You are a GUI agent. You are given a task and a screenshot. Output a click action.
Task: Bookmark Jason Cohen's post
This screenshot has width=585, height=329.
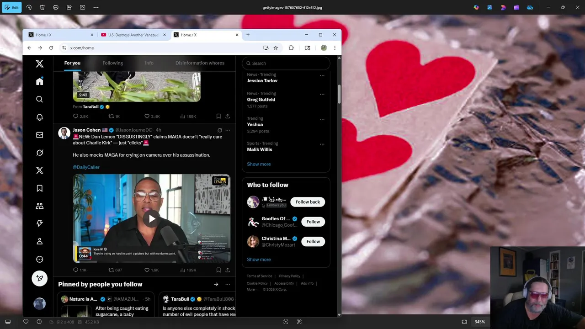coord(218,270)
